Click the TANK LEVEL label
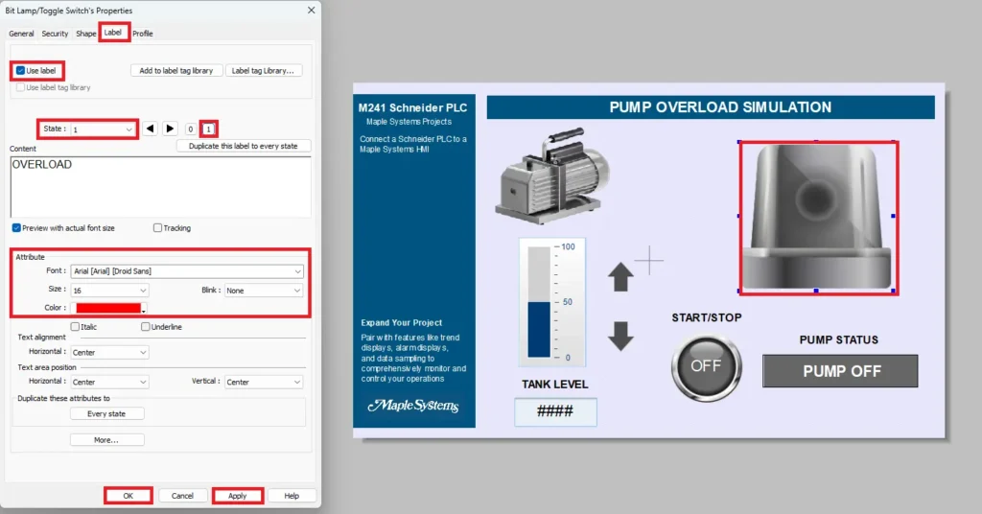The image size is (982, 514). point(555,385)
